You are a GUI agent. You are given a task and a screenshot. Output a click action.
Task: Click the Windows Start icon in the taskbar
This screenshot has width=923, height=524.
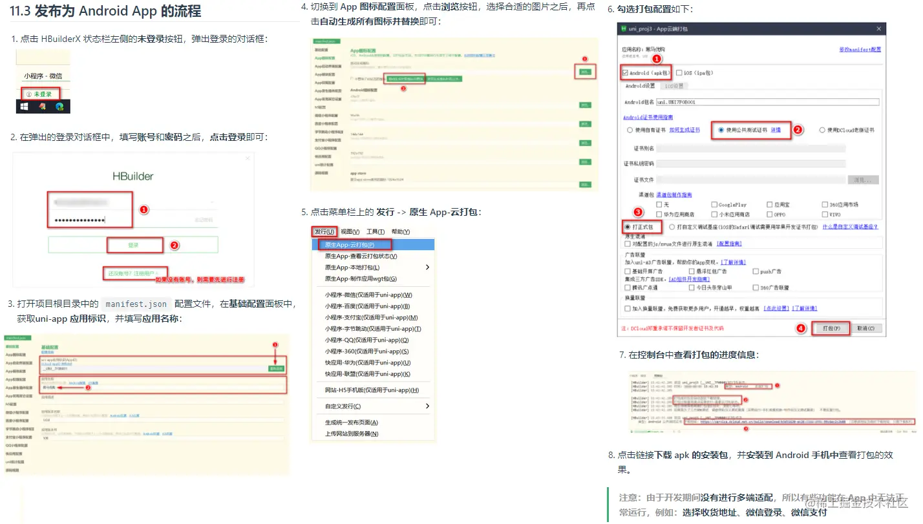[25, 107]
